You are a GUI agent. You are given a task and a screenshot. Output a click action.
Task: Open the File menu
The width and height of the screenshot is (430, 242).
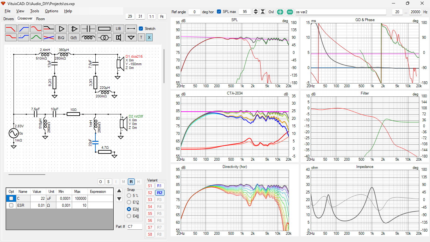pos(8,11)
